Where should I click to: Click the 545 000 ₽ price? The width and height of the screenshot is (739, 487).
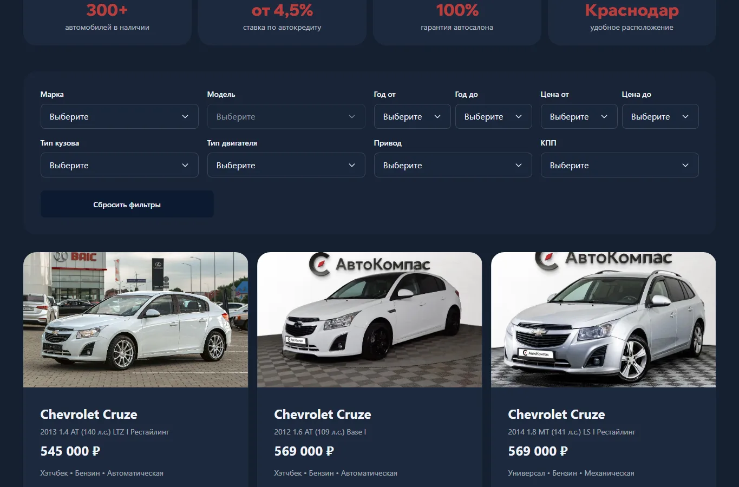[x=70, y=451]
